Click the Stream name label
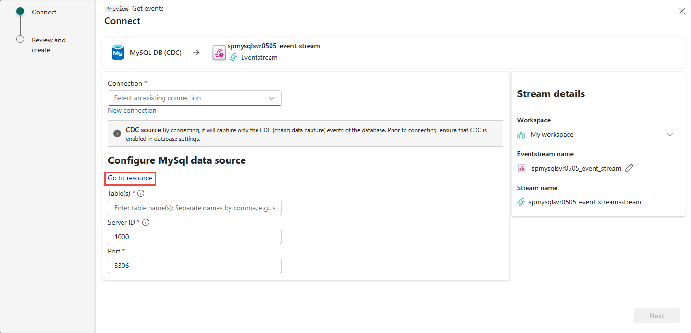 tap(537, 188)
